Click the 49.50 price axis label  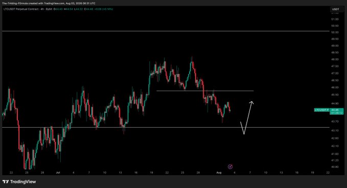335,39
